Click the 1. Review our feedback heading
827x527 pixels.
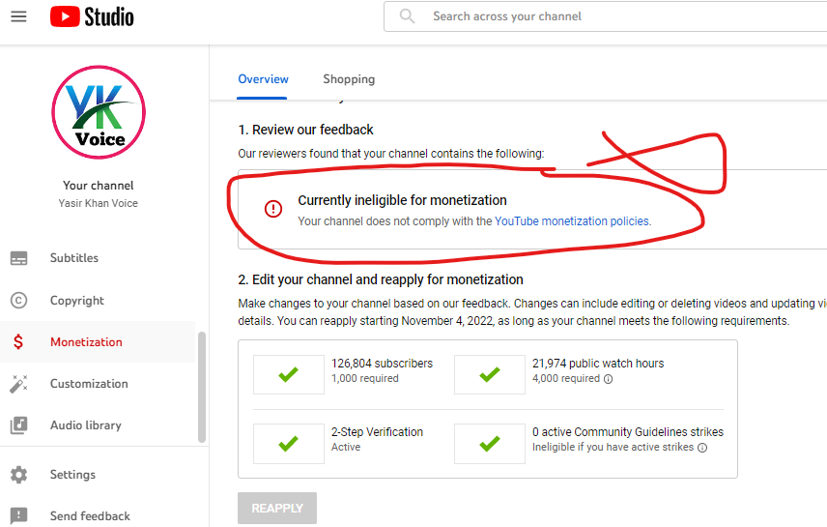306,130
